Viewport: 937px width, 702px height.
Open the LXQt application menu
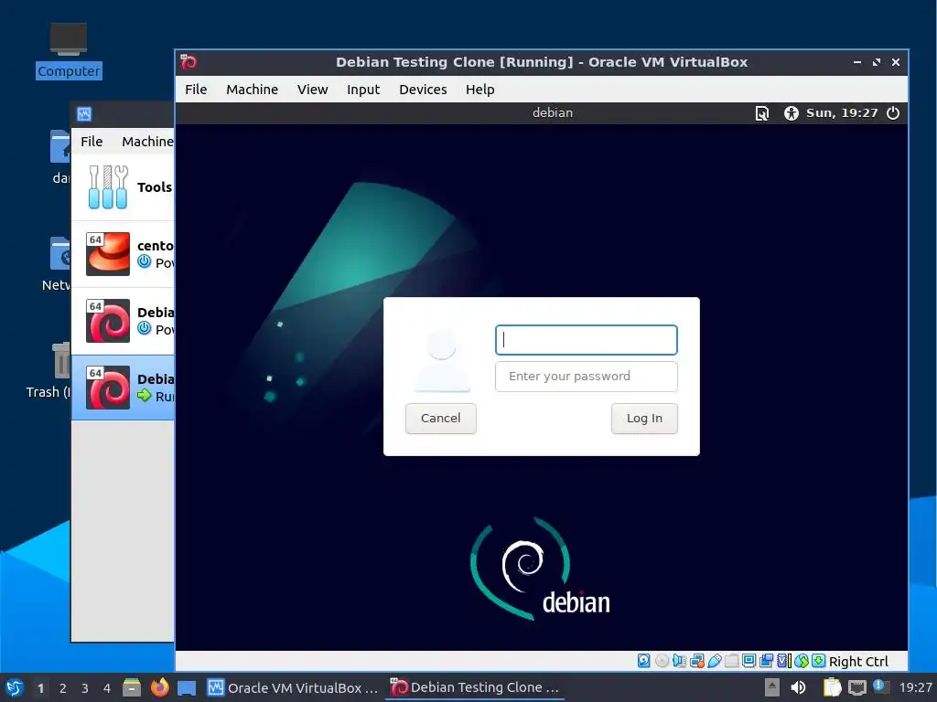[x=15, y=687]
